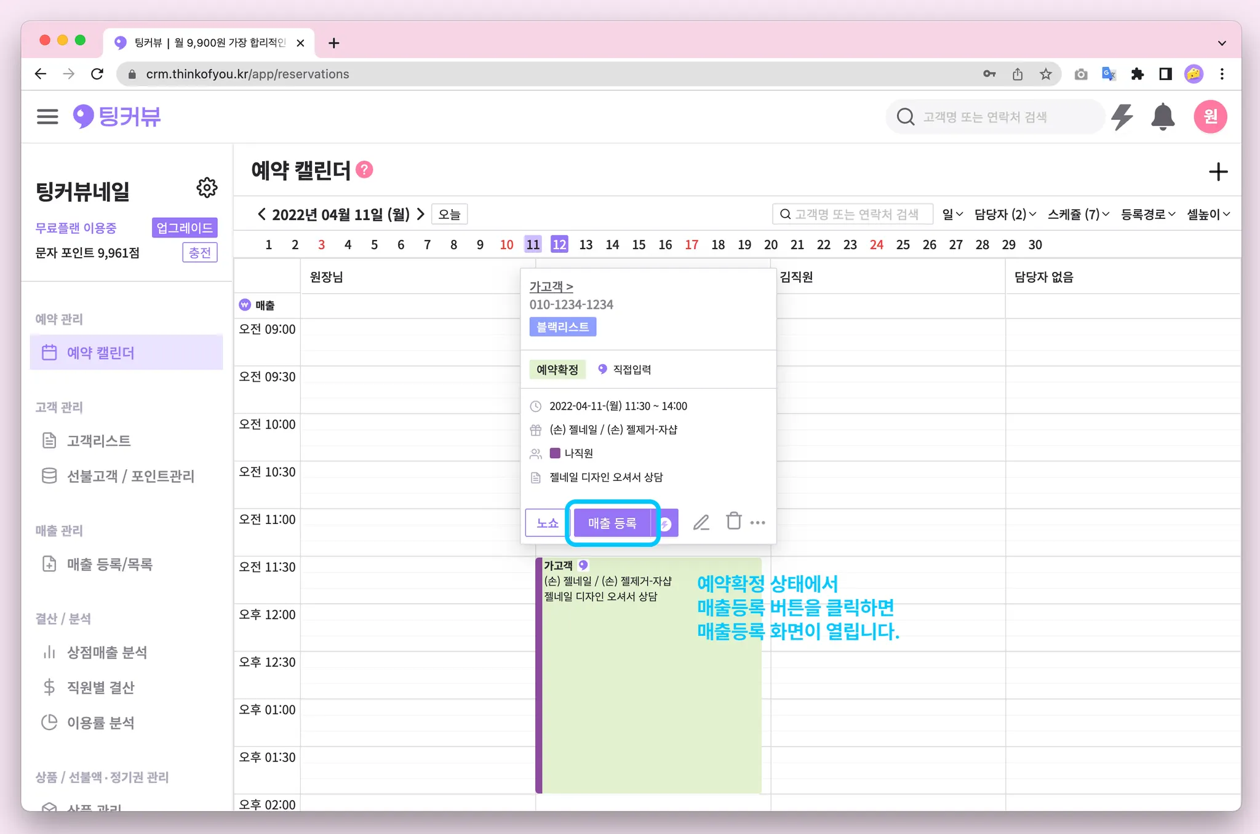
Task: Go to next day using right chevron
Action: 421,215
